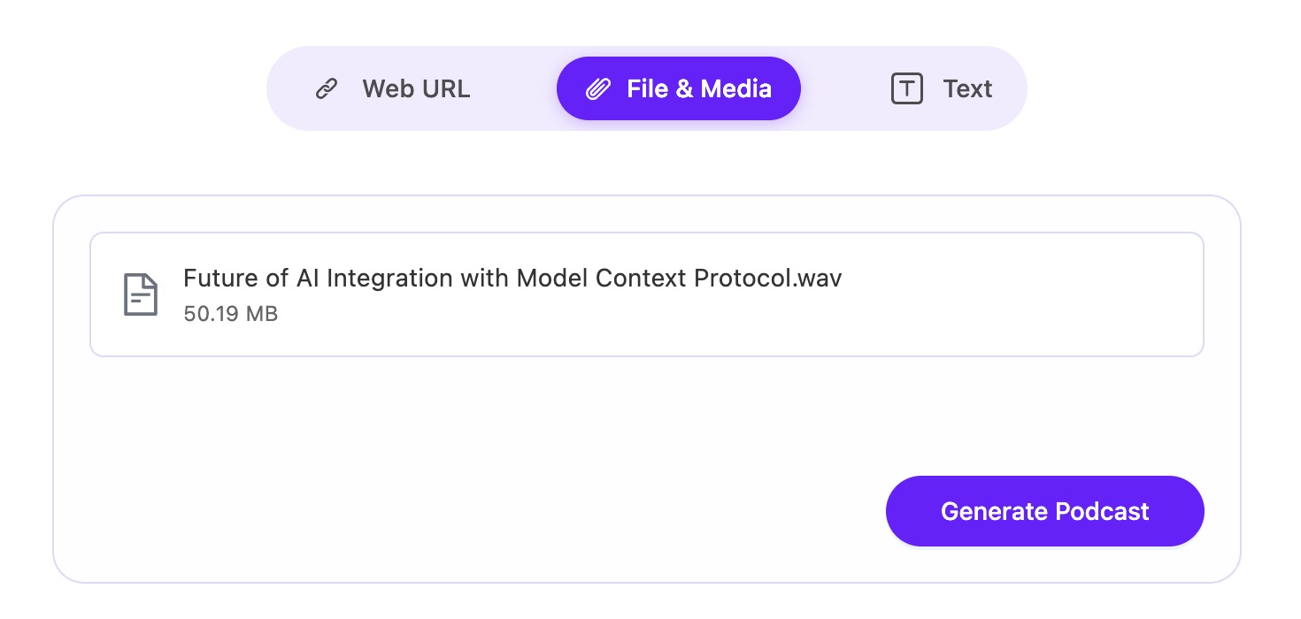
Task: Click the "Model Context Protocol.wav" part of filename
Action: [679, 279]
